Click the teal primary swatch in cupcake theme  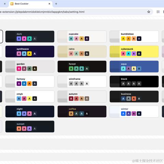pyautogui.click(x=71, y=39)
